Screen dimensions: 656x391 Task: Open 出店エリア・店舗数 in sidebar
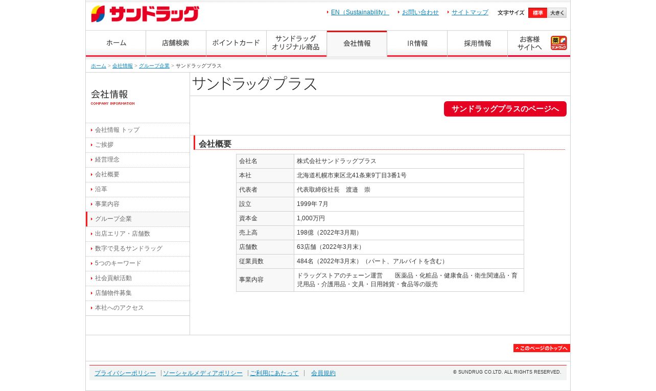137,234
